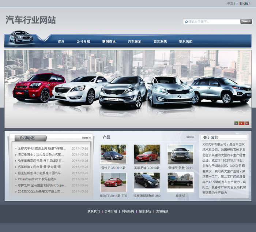Click the Search button
256x232 pixels.
pyautogui.click(x=246, y=21)
